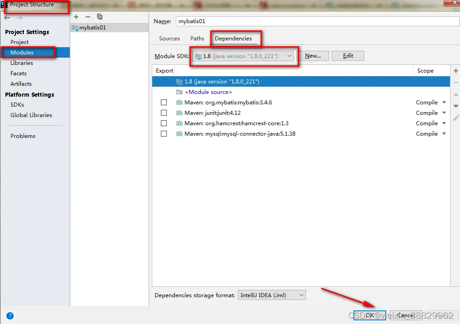Switch to the Sources tab
The width and height of the screenshot is (460, 324).
(169, 38)
